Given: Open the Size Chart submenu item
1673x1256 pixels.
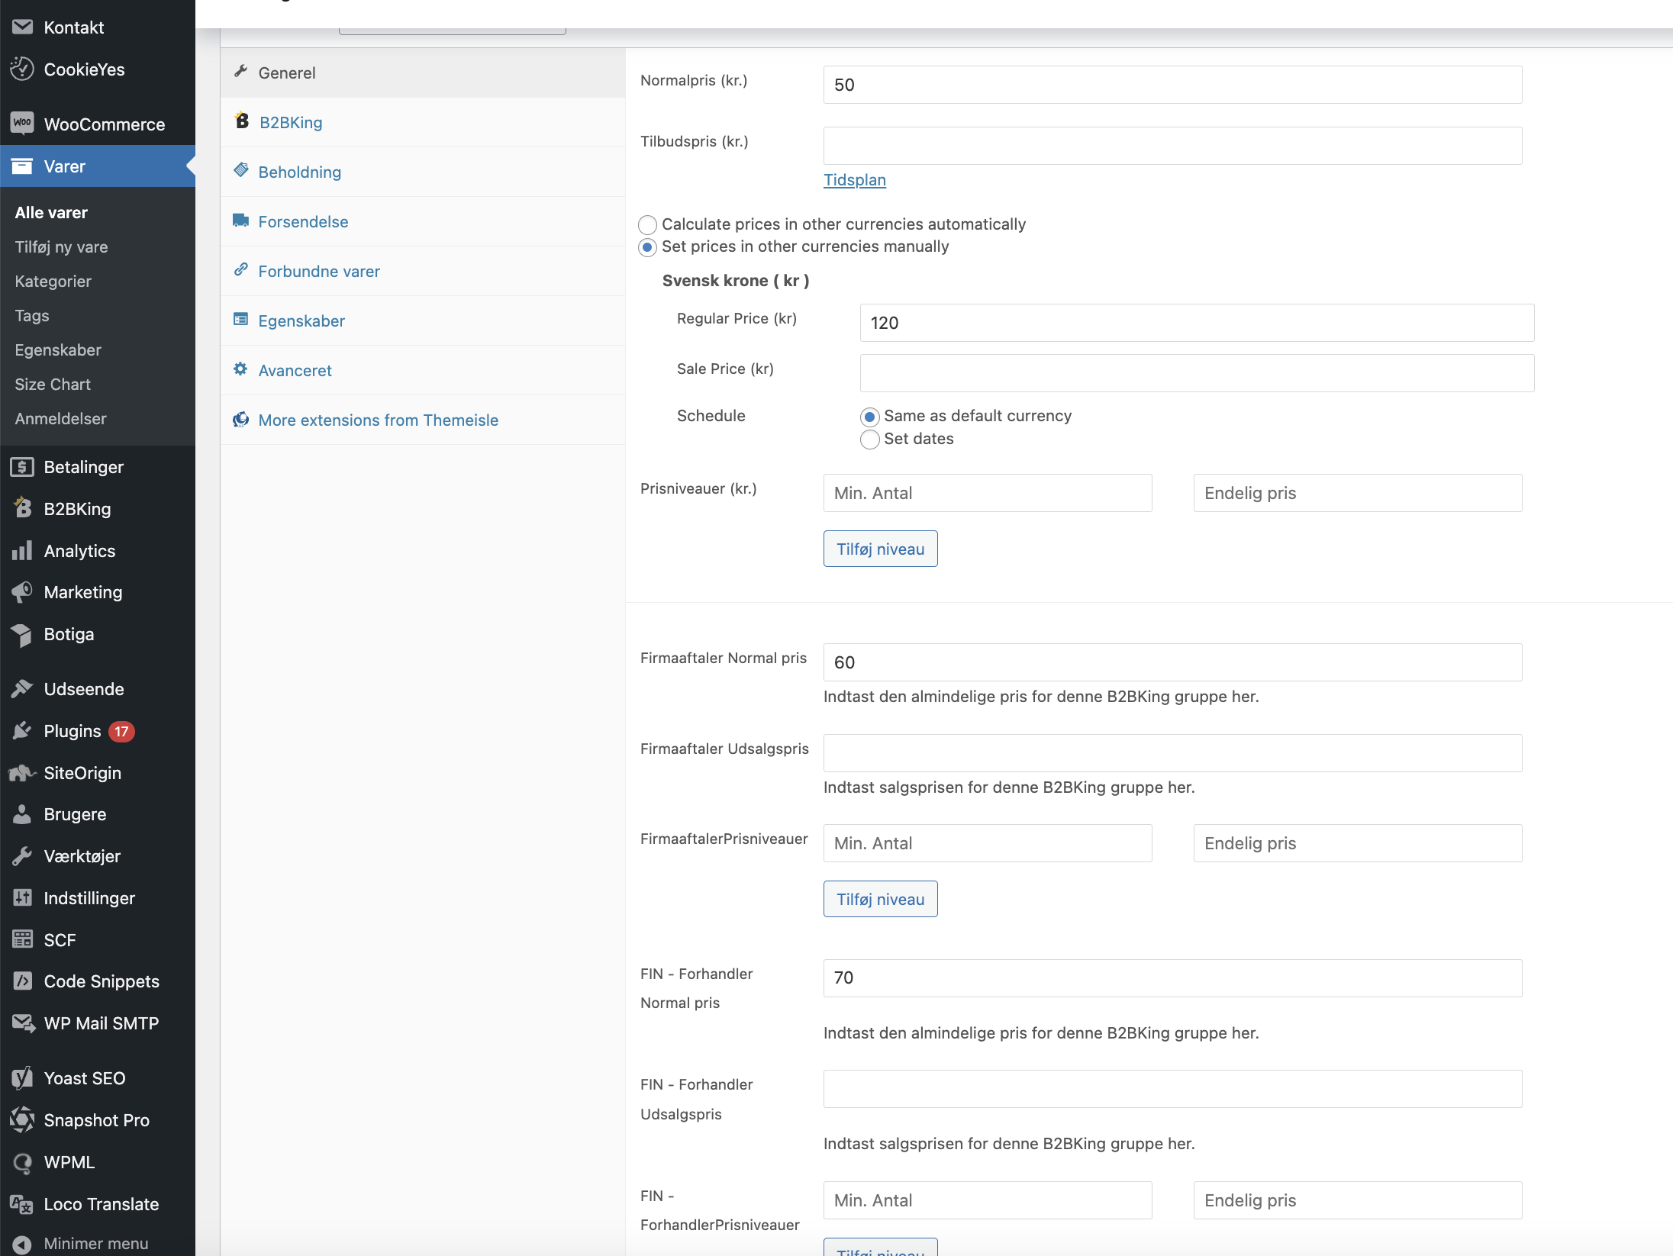Looking at the screenshot, I should 53,385.
